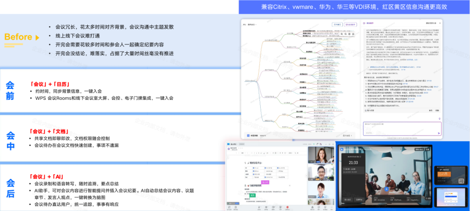
Task: Click the more (three dots) icon in meeting toolbar
Action: pos(331,207)
